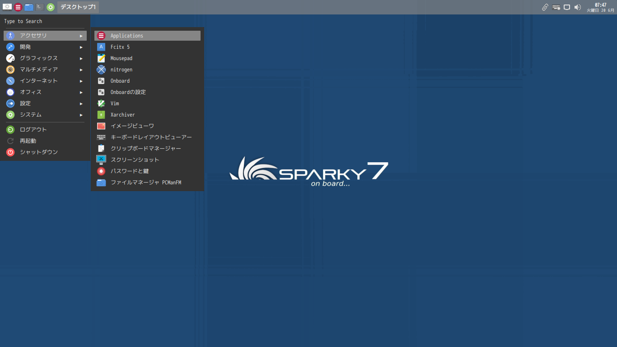The height and width of the screenshot is (347, 617).
Task: Open Onboard virtual keyboard entry
Action: [147, 81]
